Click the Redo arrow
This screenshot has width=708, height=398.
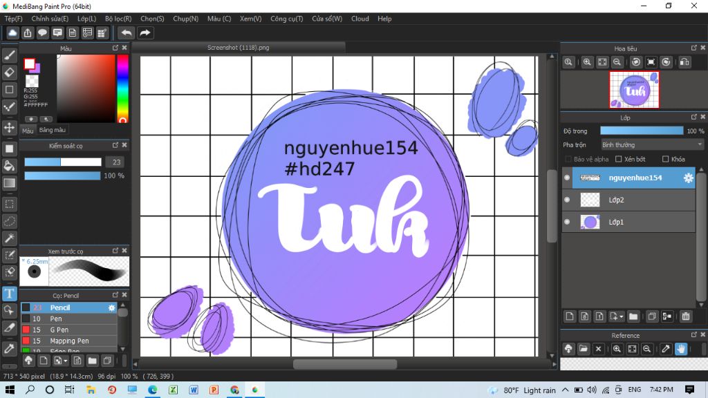145,32
